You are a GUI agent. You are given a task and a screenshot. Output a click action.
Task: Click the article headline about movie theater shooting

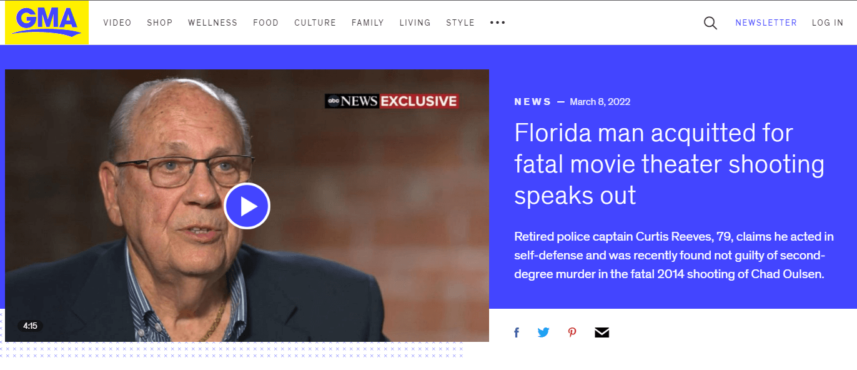[670, 164]
